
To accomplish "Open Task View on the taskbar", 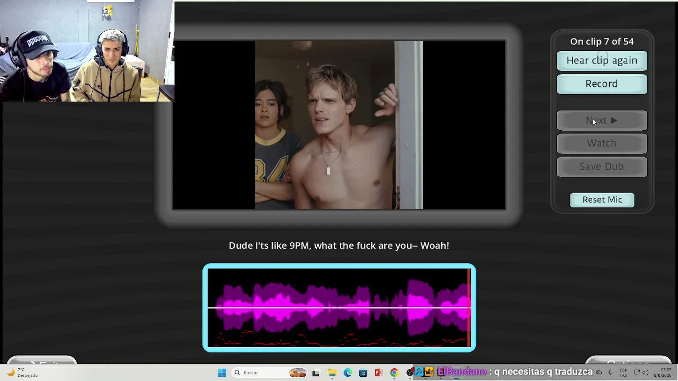I will (x=316, y=373).
